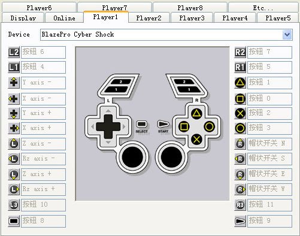Click the Select button icon in left column
The height and width of the screenshot is (236, 300).
point(14,221)
